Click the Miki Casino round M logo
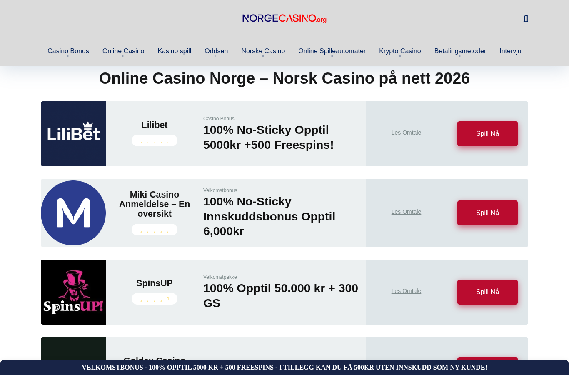569x375 pixels. pyautogui.click(x=73, y=213)
